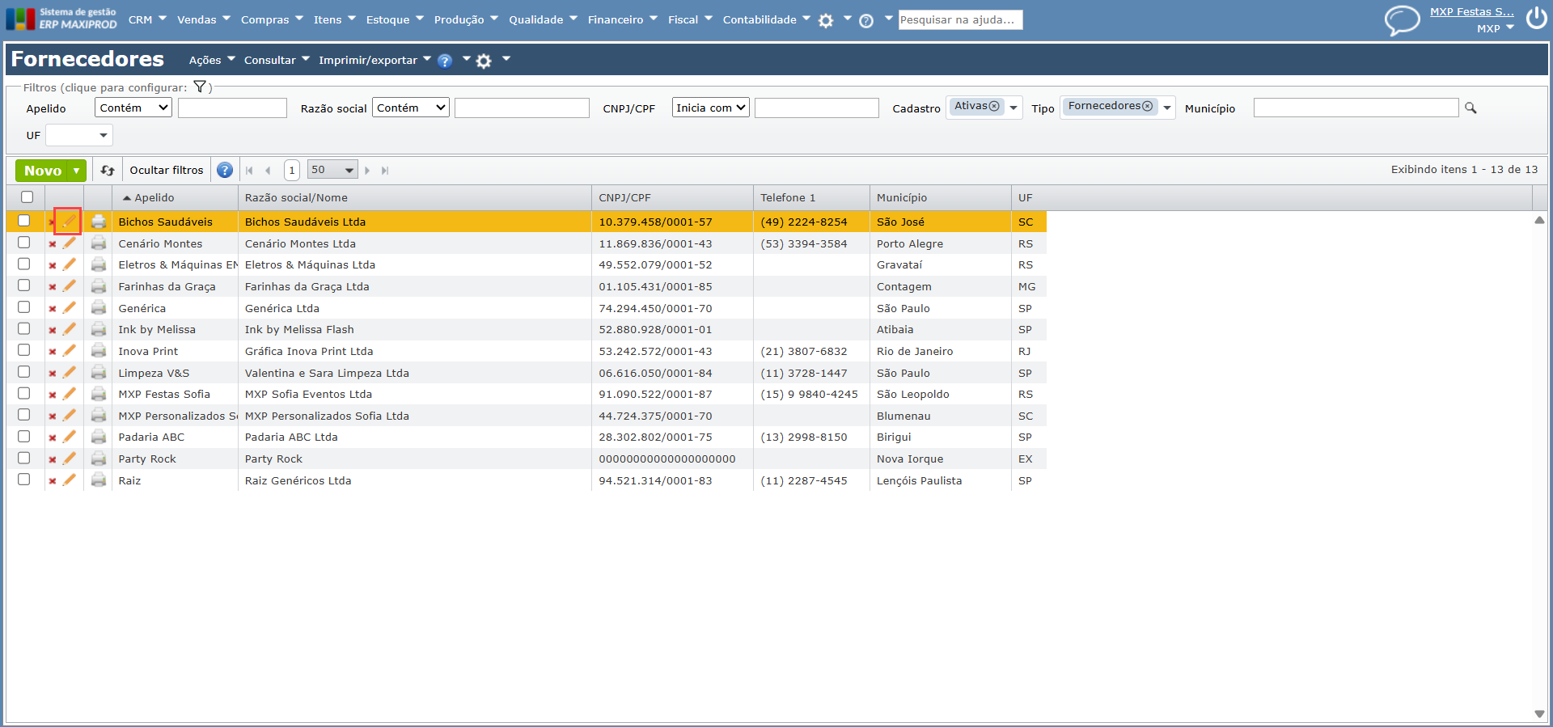Open the MXP Festas S... account link
The image size is (1553, 727).
point(1472,12)
